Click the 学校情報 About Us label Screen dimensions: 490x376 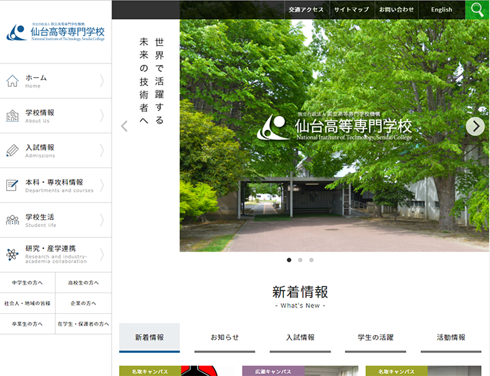point(40,116)
